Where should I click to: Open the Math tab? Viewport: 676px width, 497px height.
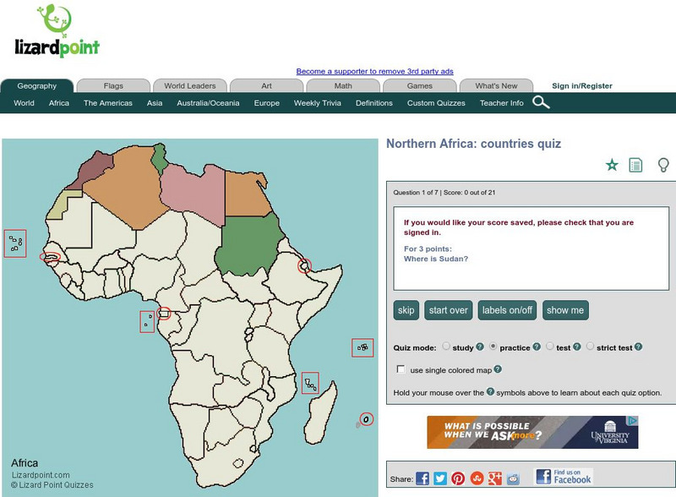tap(343, 86)
